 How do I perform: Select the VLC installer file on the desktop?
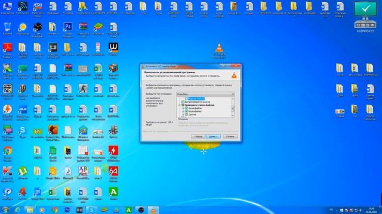point(219,51)
